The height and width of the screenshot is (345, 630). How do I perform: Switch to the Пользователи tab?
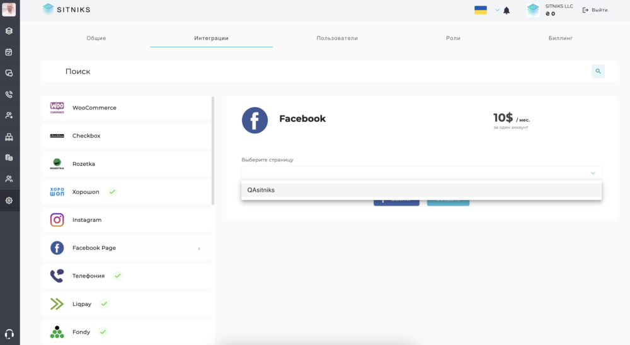[x=337, y=38]
